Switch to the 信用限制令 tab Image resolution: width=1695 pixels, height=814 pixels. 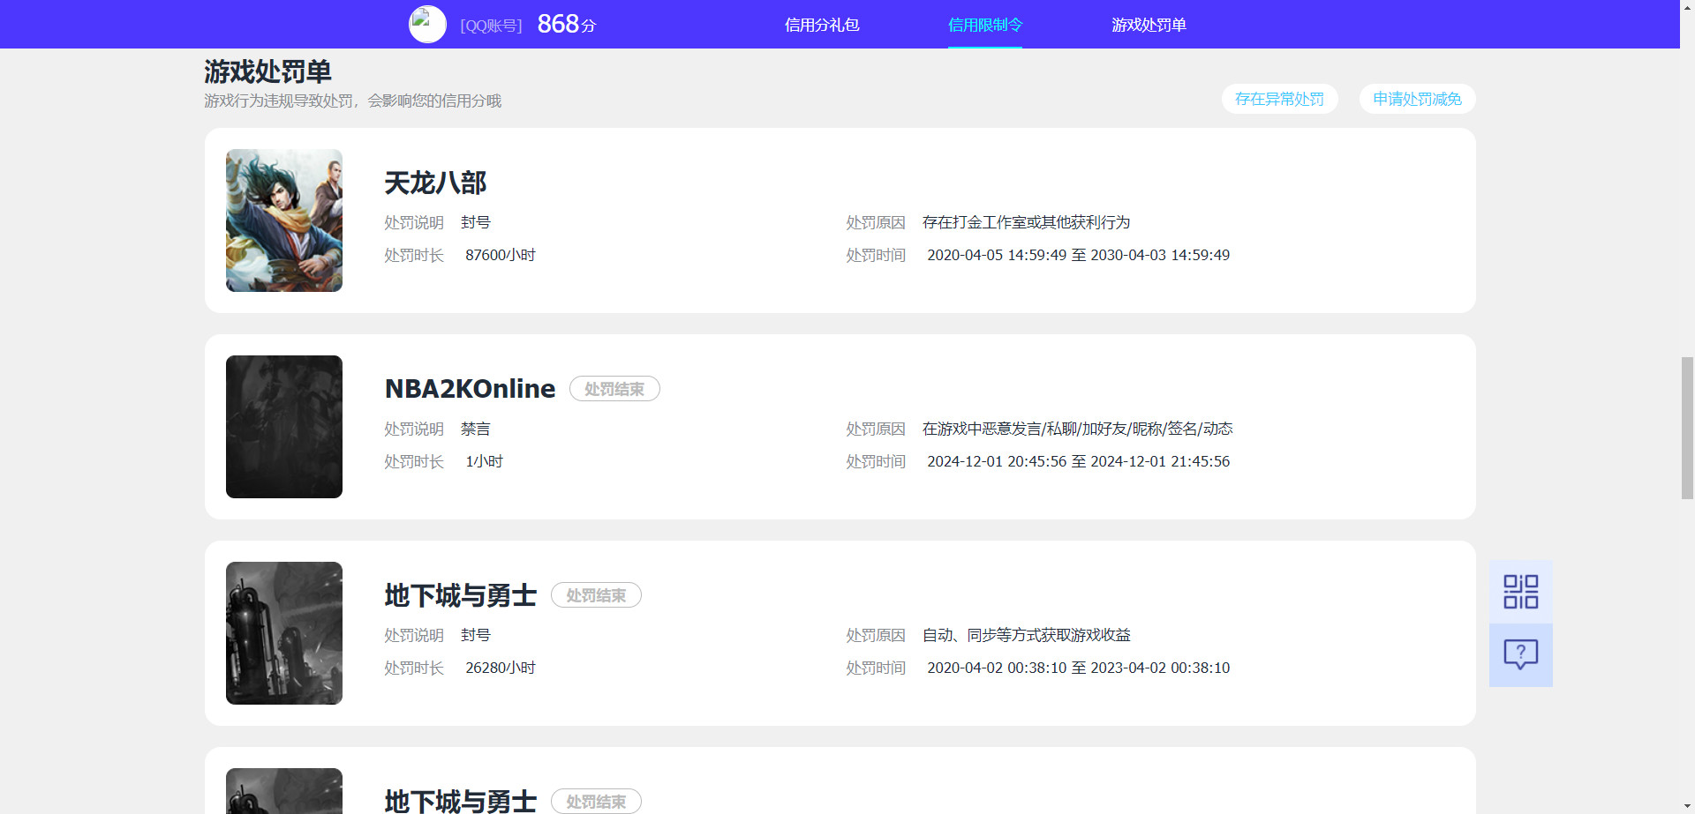(985, 25)
